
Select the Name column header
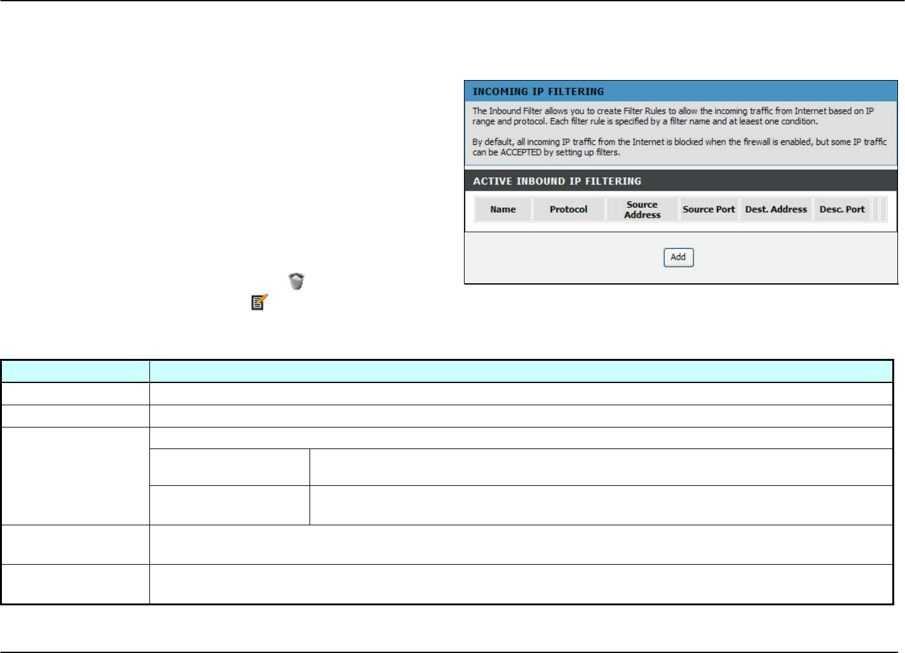[503, 210]
